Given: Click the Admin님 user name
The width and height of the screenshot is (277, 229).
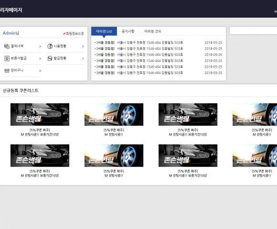Looking at the screenshot, I should pos(11,33).
